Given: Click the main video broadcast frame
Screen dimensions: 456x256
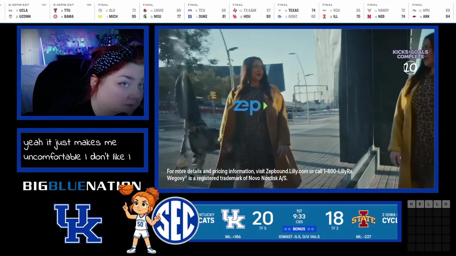Looking at the screenshot, I should pyautogui.click(x=296, y=109).
